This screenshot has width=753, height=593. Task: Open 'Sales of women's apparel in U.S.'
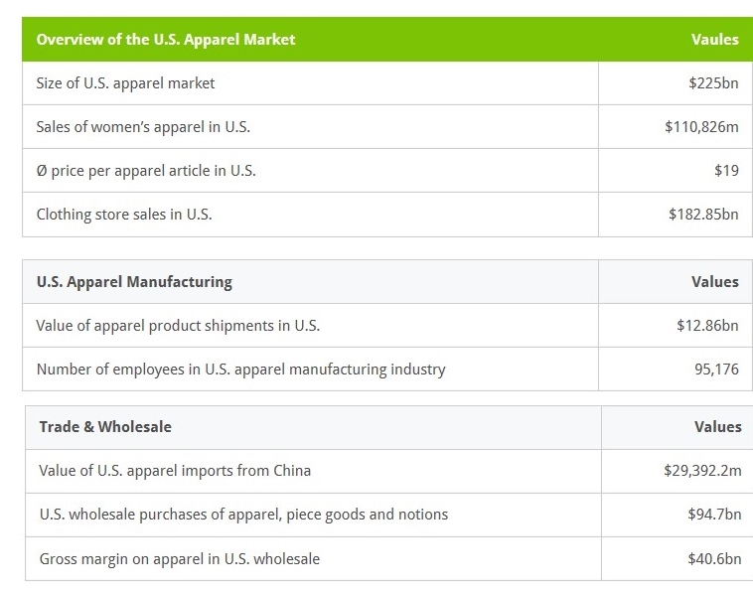tap(143, 127)
